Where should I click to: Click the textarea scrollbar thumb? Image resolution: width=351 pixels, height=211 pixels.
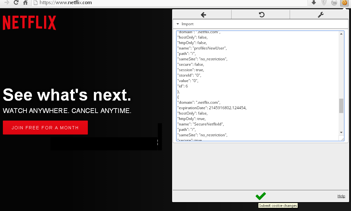coord(341,106)
